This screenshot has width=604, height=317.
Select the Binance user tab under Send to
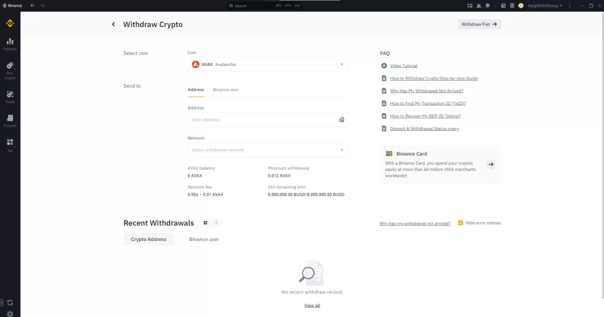pyautogui.click(x=226, y=90)
